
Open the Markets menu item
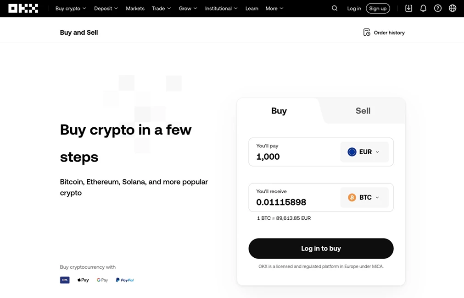[x=135, y=8]
